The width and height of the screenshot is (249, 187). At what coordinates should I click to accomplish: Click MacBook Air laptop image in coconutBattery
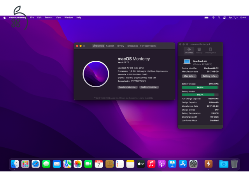[x=187, y=62]
